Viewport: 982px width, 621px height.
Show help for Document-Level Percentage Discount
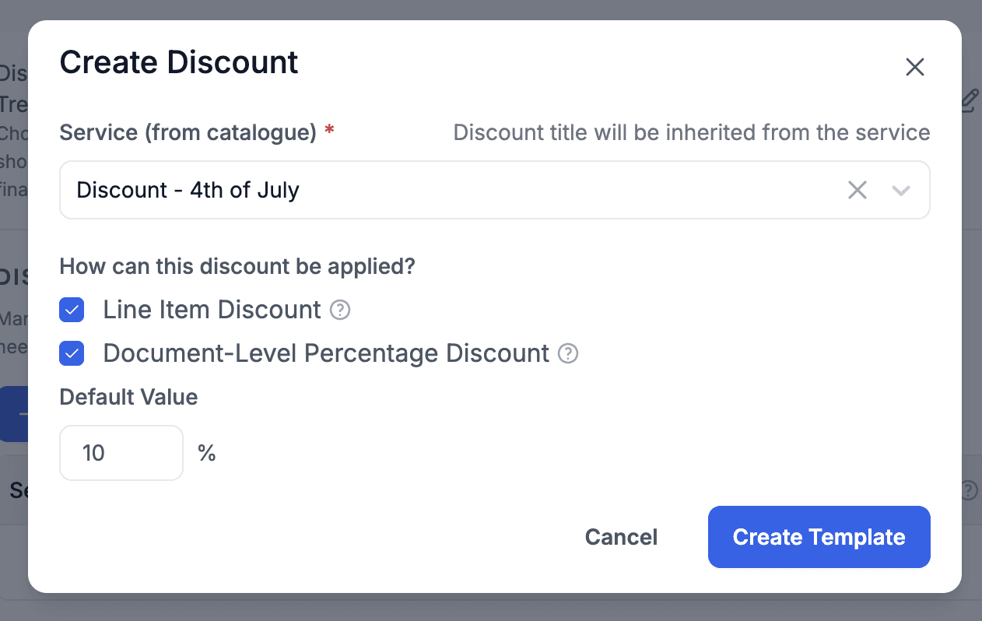pyautogui.click(x=568, y=354)
